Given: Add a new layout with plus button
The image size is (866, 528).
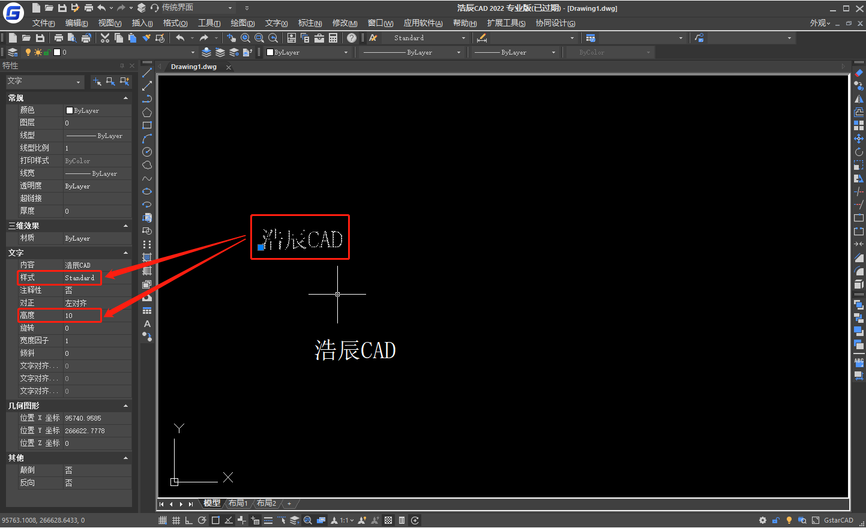Looking at the screenshot, I should tap(289, 503).
